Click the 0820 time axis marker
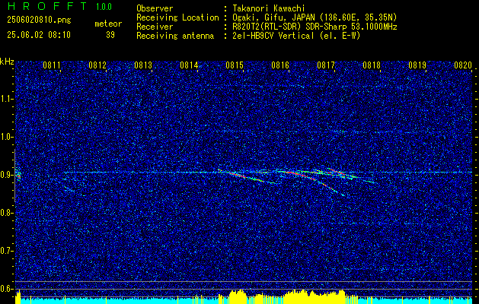This screenshot has width=479, height=304. pyautogui.click(x=463, y=65)
